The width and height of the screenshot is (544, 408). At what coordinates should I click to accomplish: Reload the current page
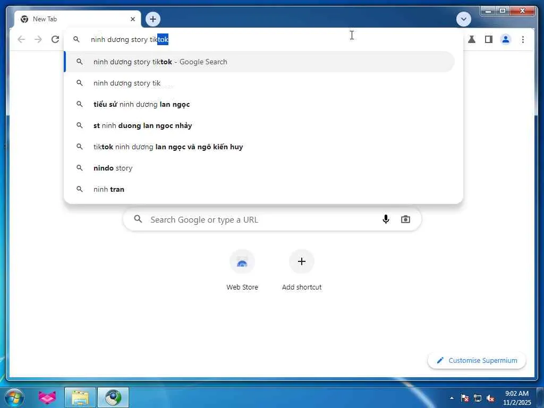pos(55,39)
